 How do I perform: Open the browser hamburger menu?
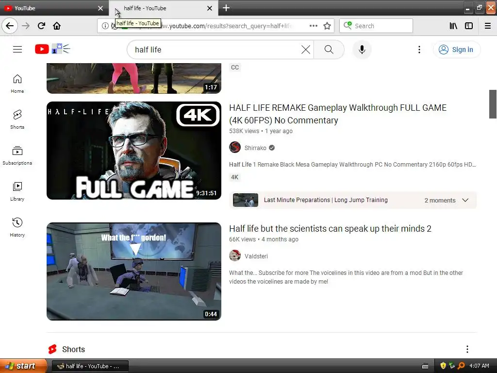click(488, 26)
